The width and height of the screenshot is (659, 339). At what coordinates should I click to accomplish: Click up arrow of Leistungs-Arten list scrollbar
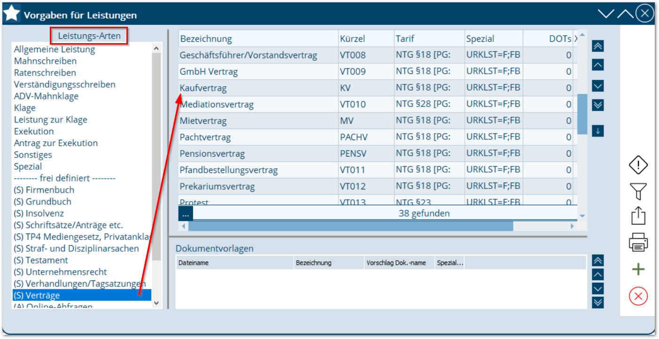click(157, 47)
